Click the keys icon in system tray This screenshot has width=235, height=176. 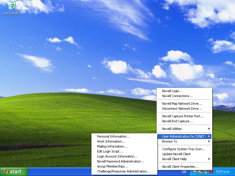pos(195,172)
